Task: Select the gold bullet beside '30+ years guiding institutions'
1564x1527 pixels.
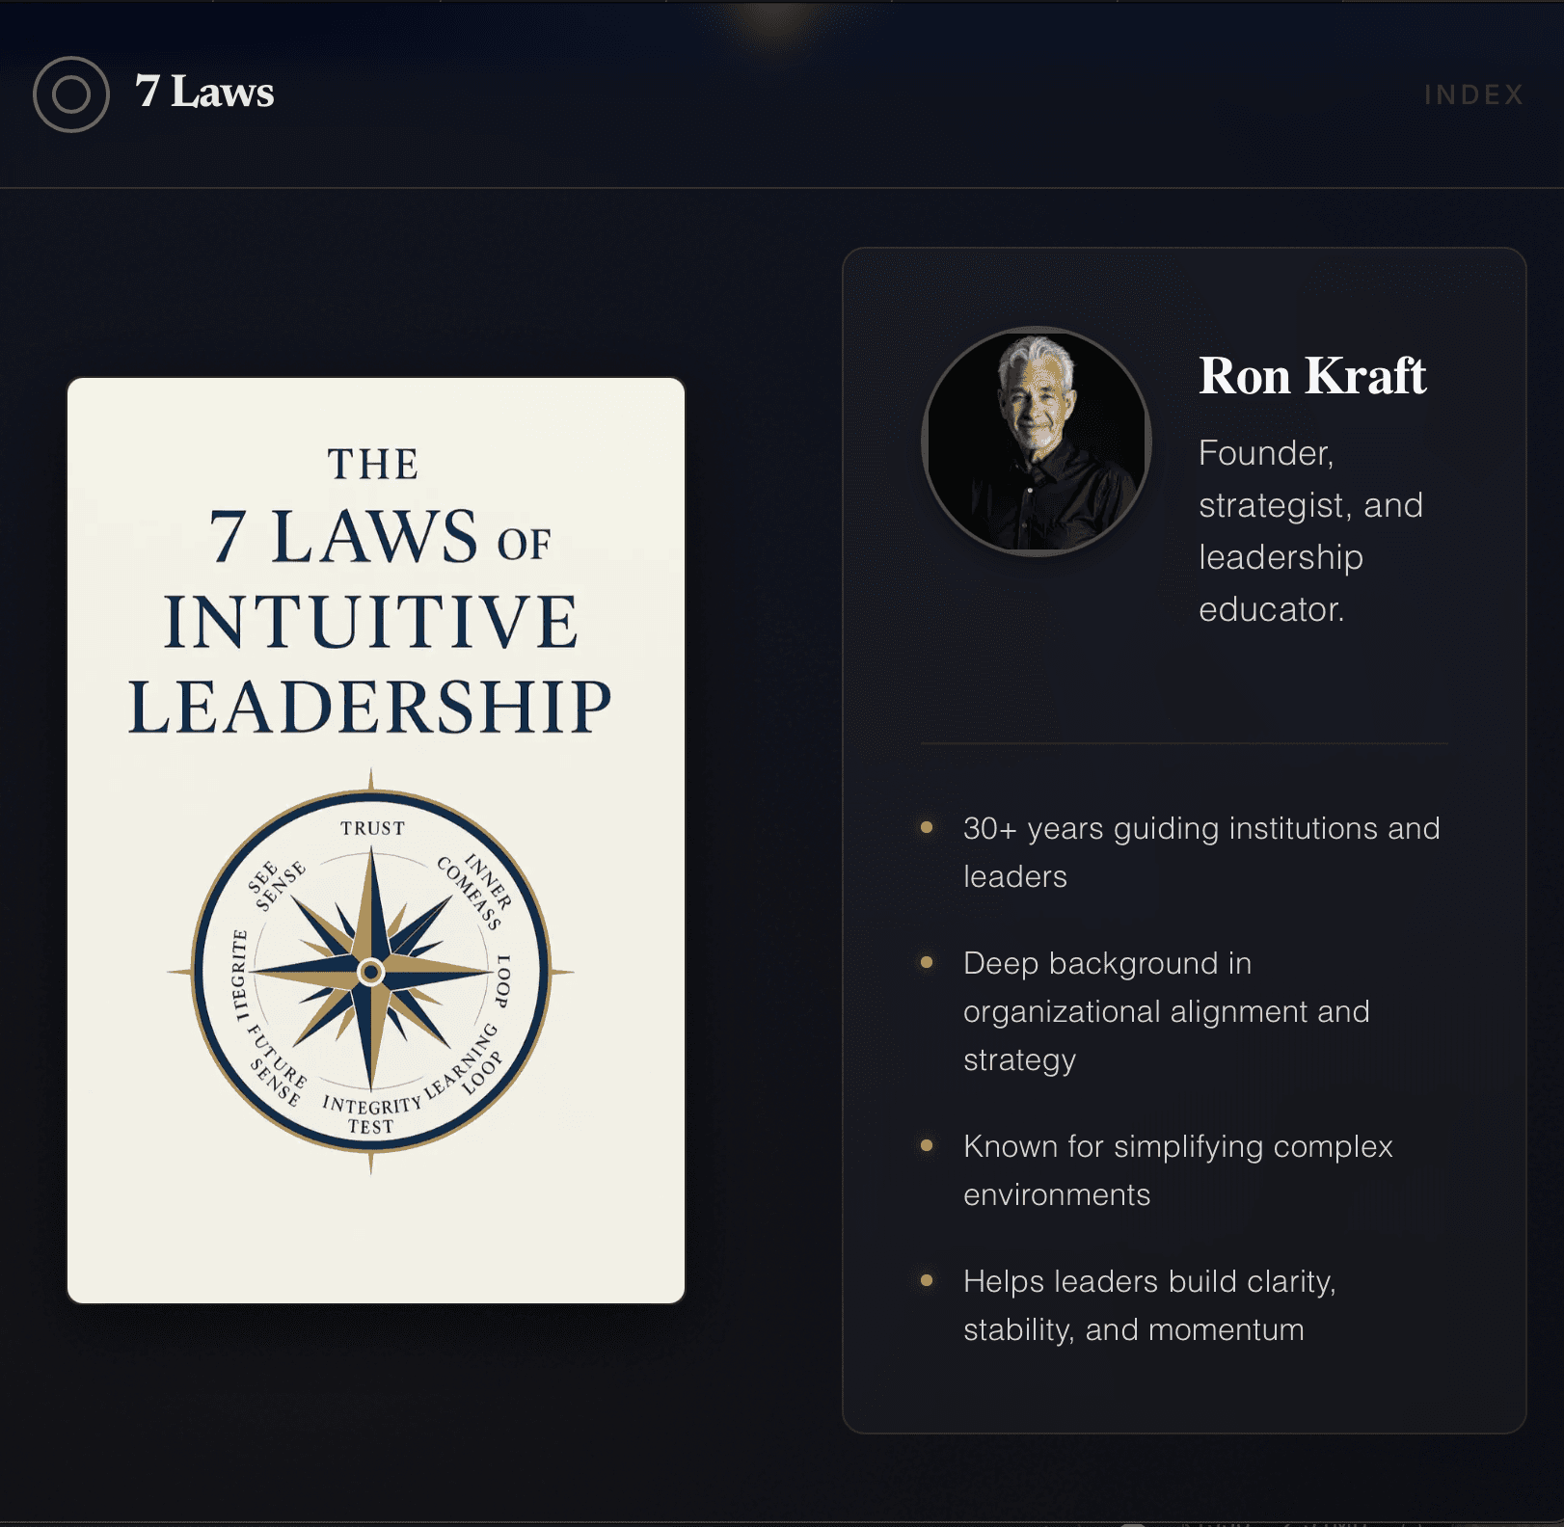Action: coord(928,827)
